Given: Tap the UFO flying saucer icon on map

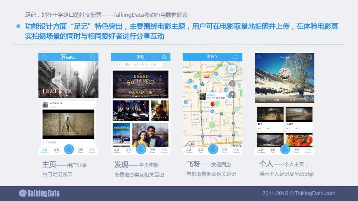Looking at the screenshot, I should click(x=232, y=69).
